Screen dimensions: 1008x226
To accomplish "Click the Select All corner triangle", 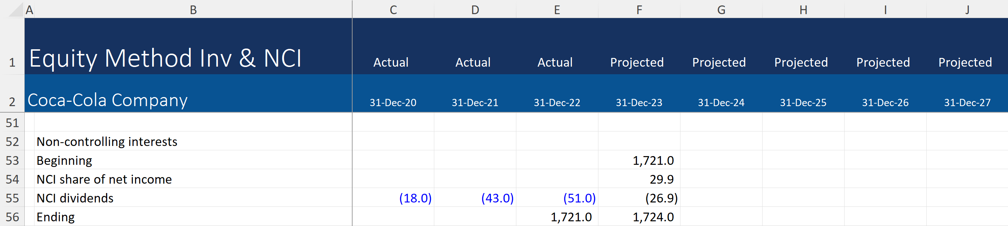I will pyautogui.click(x=16, y=9).
